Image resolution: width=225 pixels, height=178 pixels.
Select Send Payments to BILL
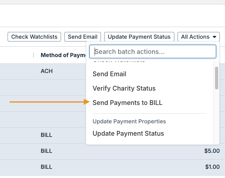click(127, 103)
